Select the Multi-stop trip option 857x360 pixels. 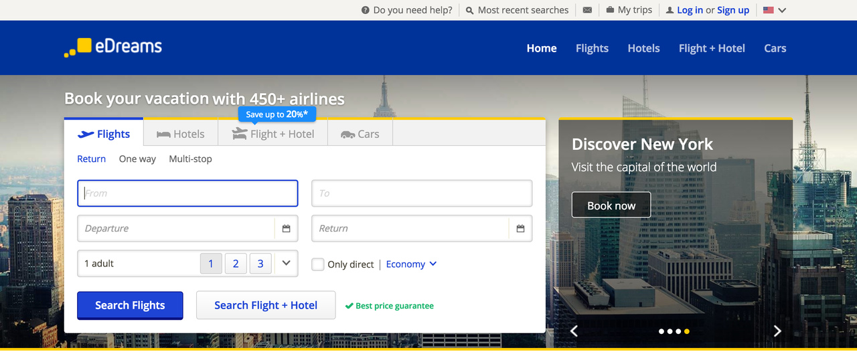pos(190,159)
